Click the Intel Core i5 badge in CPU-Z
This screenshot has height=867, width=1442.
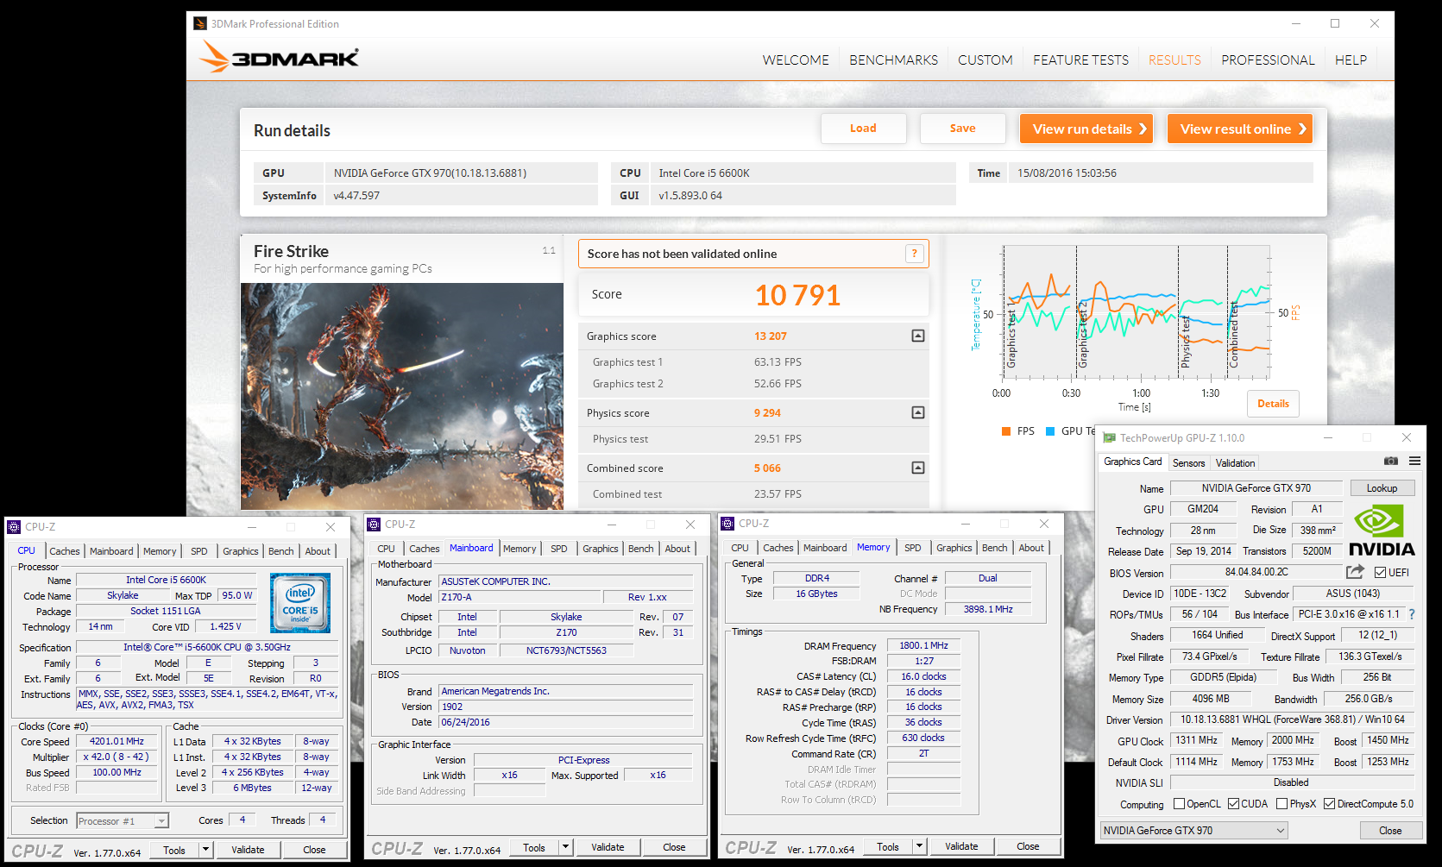click(x=300, y=604)
